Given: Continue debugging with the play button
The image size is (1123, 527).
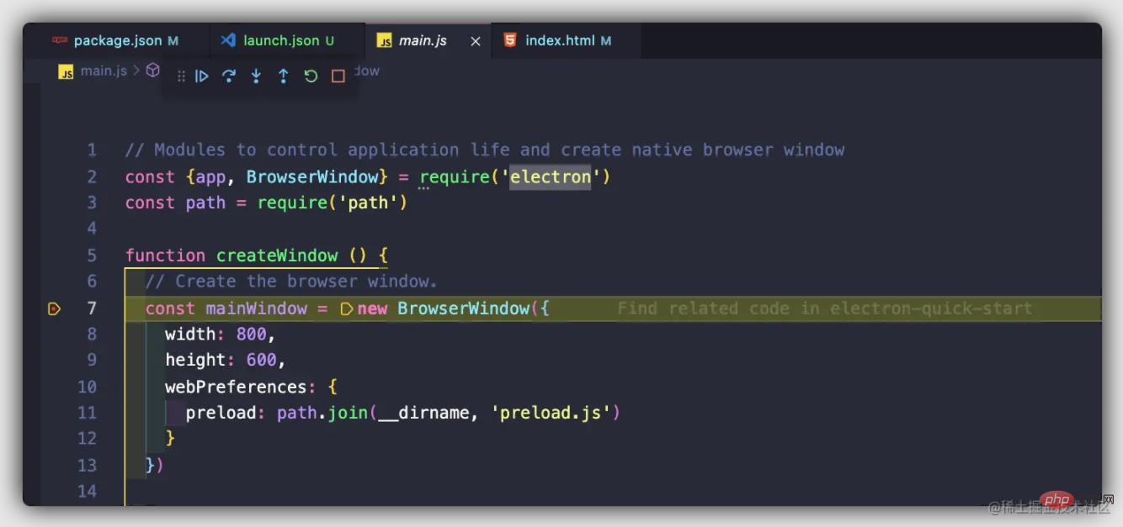Looking at the screenshot, I should [x=202, y=76].
